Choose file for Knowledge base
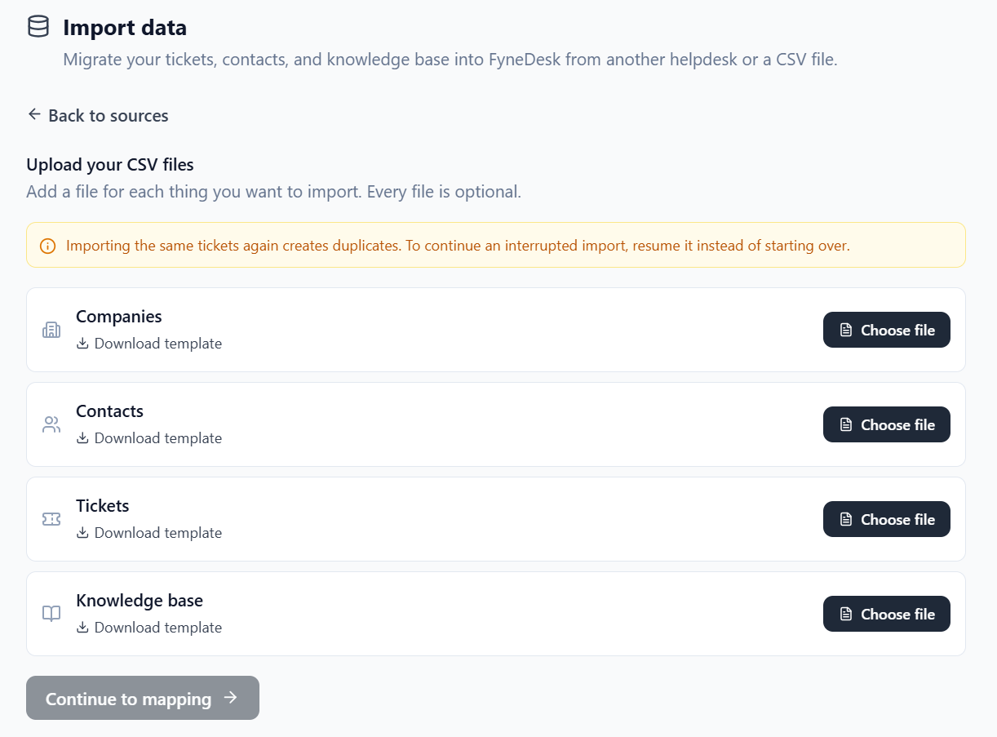Viewport: 997px width, 737px height. point(887,614)
